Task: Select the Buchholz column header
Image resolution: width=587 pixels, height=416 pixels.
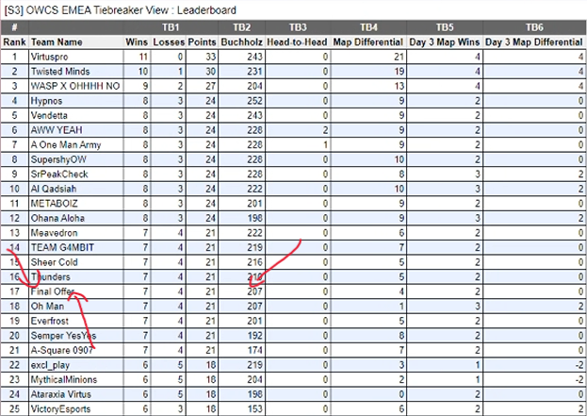Action: coord(242,42)
